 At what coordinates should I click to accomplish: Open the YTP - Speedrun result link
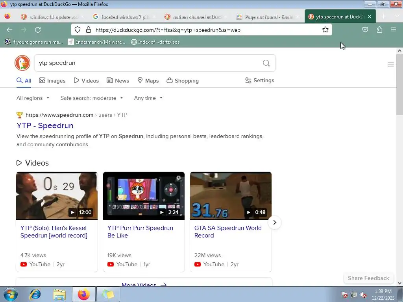pos(45,125)
